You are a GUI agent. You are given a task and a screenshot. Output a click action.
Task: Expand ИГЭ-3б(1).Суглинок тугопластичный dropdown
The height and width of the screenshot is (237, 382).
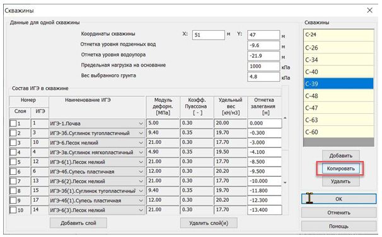(141, 191)
